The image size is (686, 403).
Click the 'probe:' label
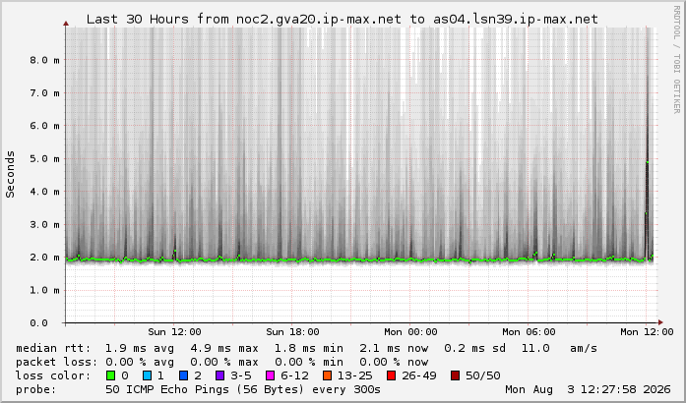click(x=36, y=389)
